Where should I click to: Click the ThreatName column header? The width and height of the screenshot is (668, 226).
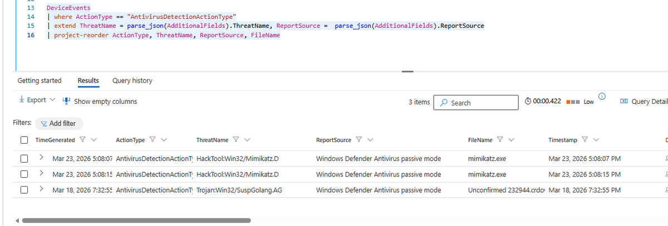pos(212,140)
